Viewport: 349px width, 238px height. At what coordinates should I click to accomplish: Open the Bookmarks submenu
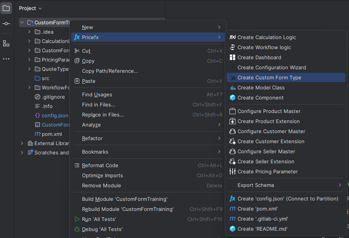148,152
